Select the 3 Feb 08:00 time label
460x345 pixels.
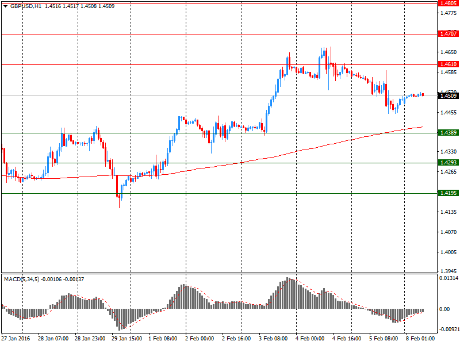tap(273, 339)
